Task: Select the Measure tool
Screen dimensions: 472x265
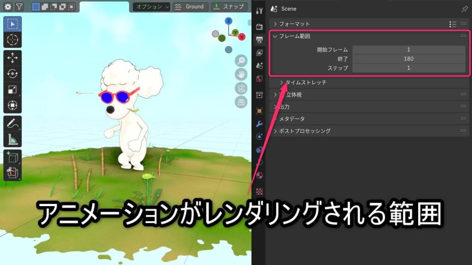Action: (x=12, y=139)
